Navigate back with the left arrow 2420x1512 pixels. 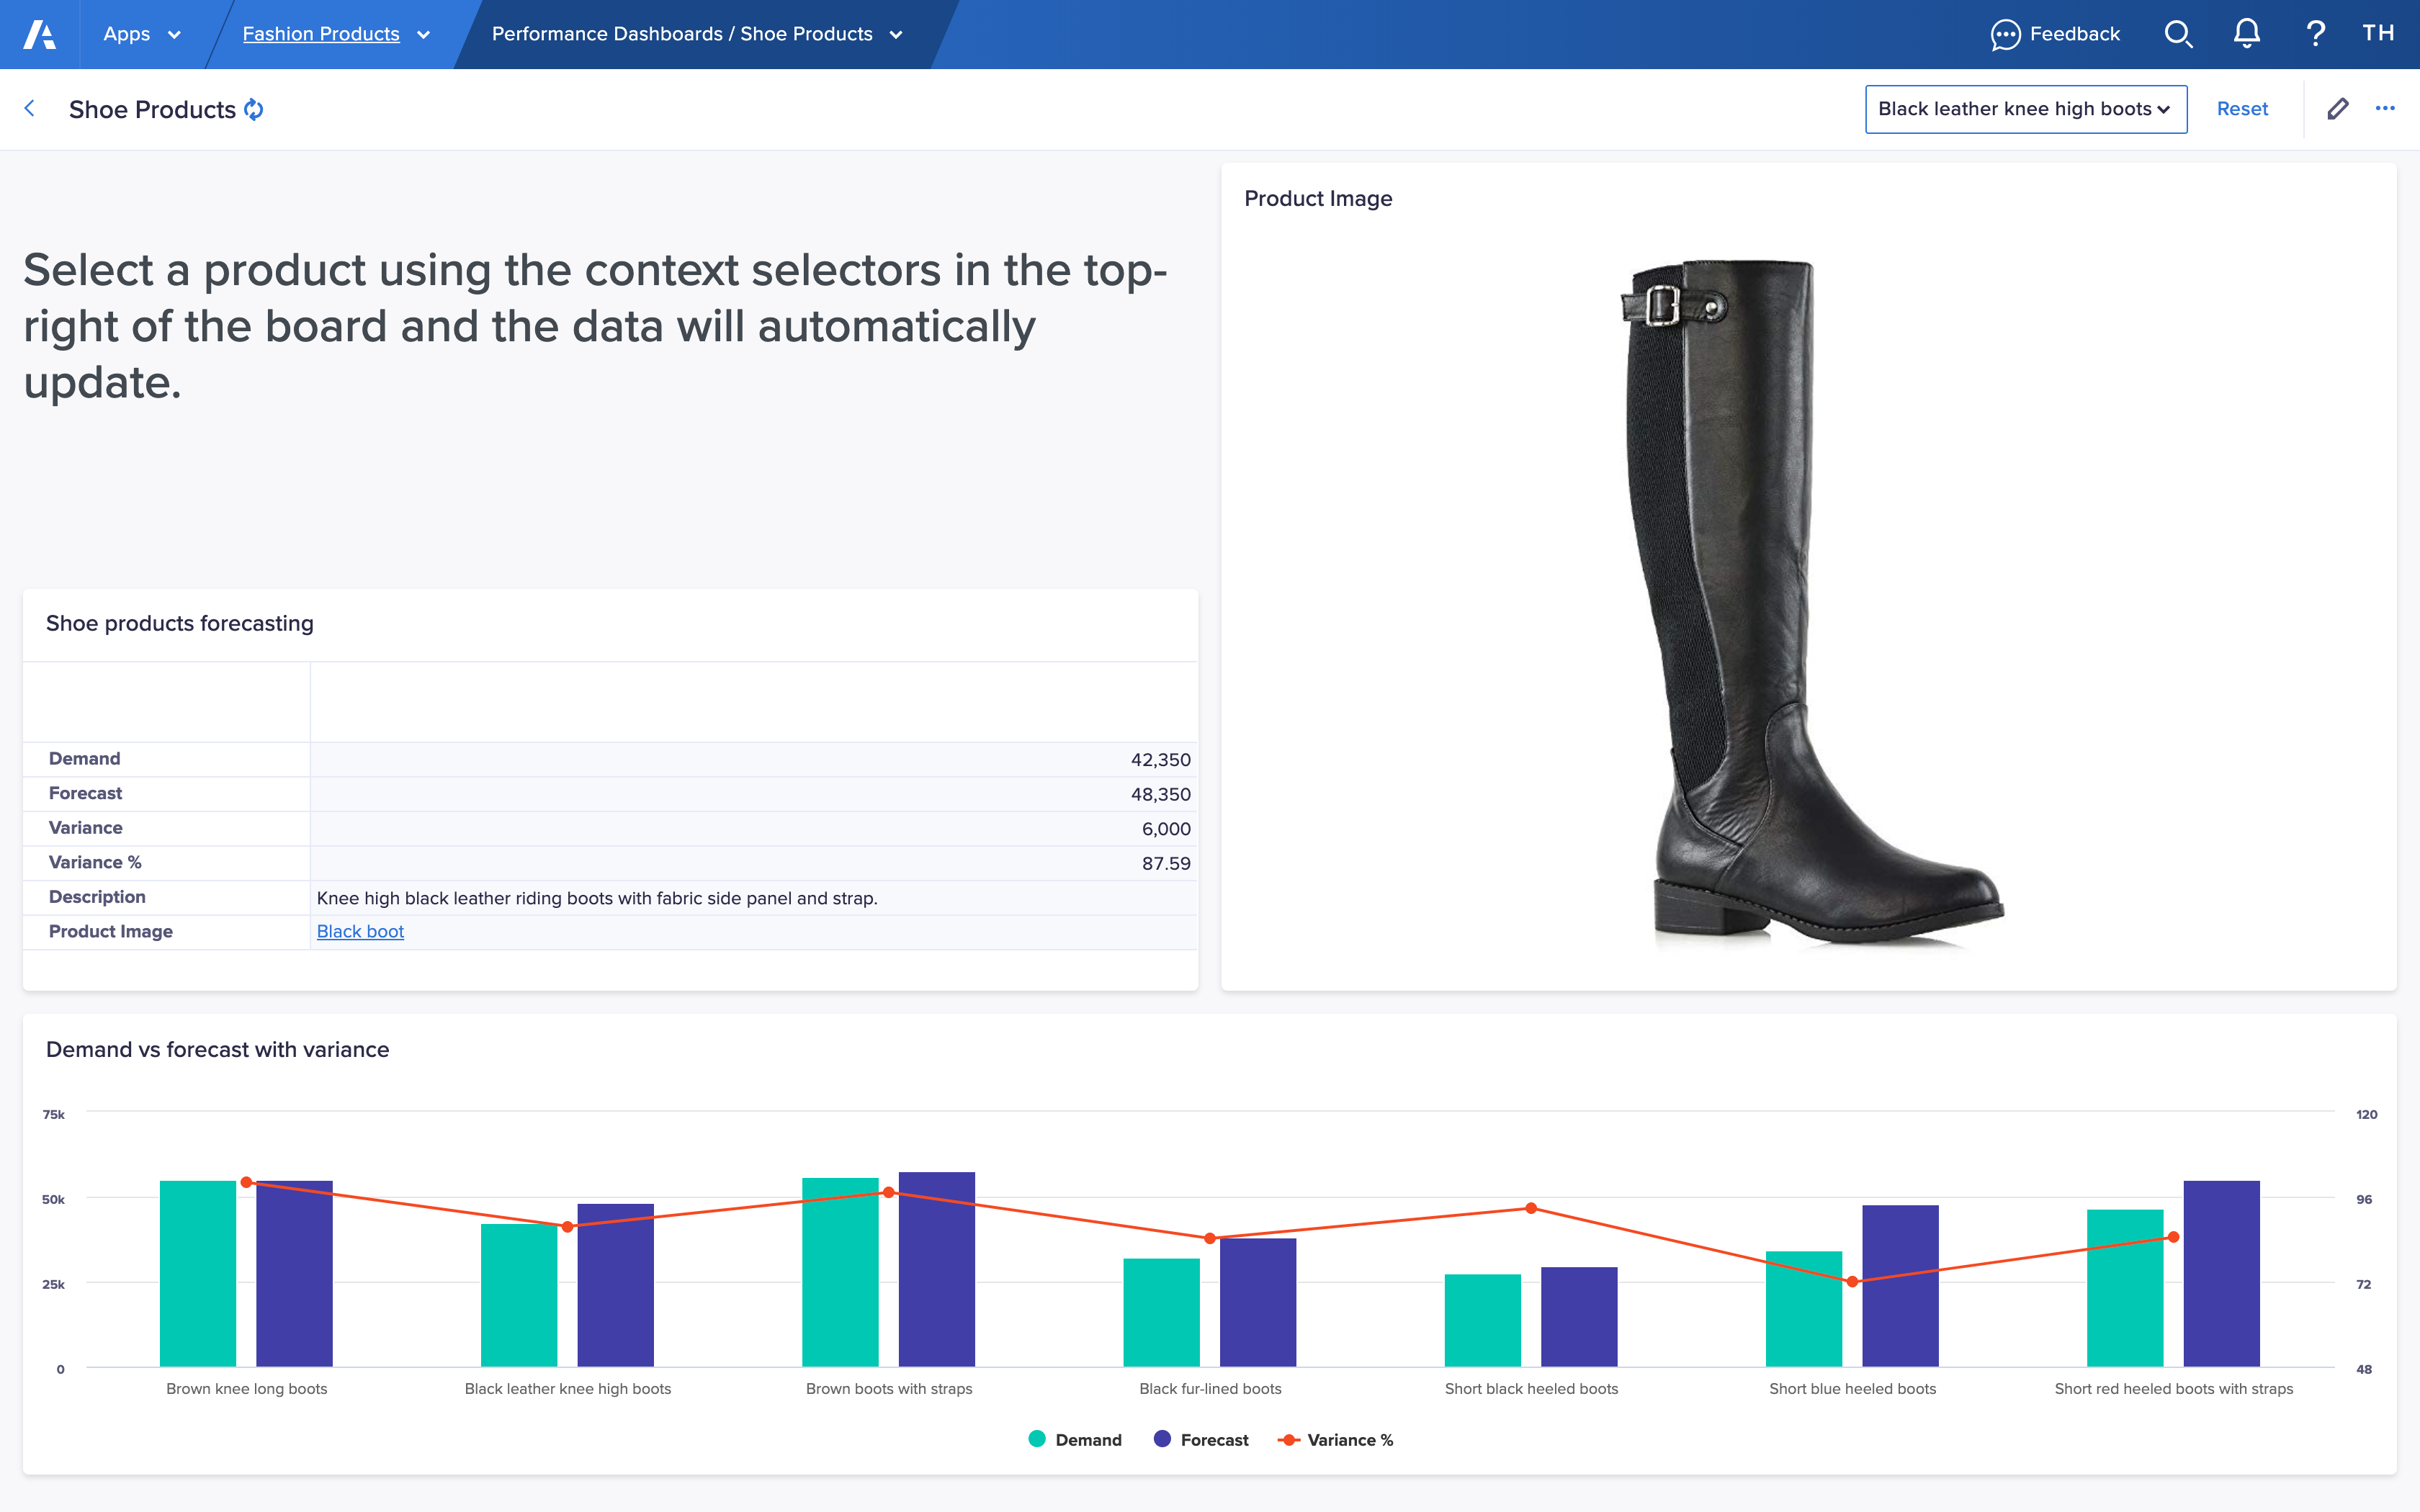pyautogui.click(x=30, y=109)
